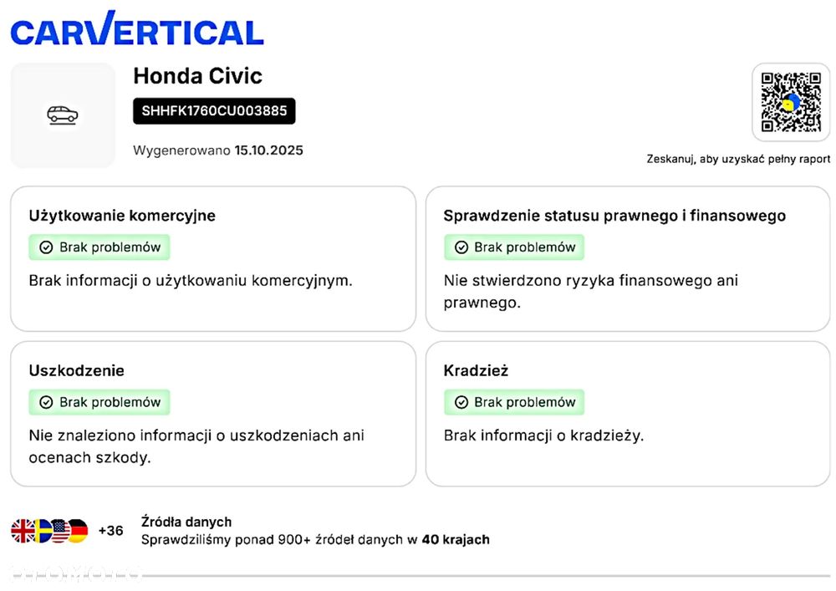
Task: Open the Sprawdzenie statusu prawnego i finansowego heading
Action: pyautogui.click(x=614, y=216)
